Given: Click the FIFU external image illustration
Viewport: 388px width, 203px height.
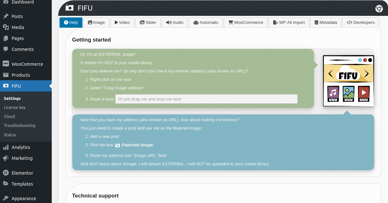Looking at the screenshot, I should pyautogui.click(x=349, y=81).
